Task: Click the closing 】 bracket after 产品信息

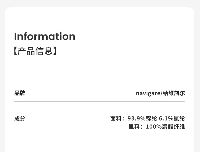Action: (55, 51)
